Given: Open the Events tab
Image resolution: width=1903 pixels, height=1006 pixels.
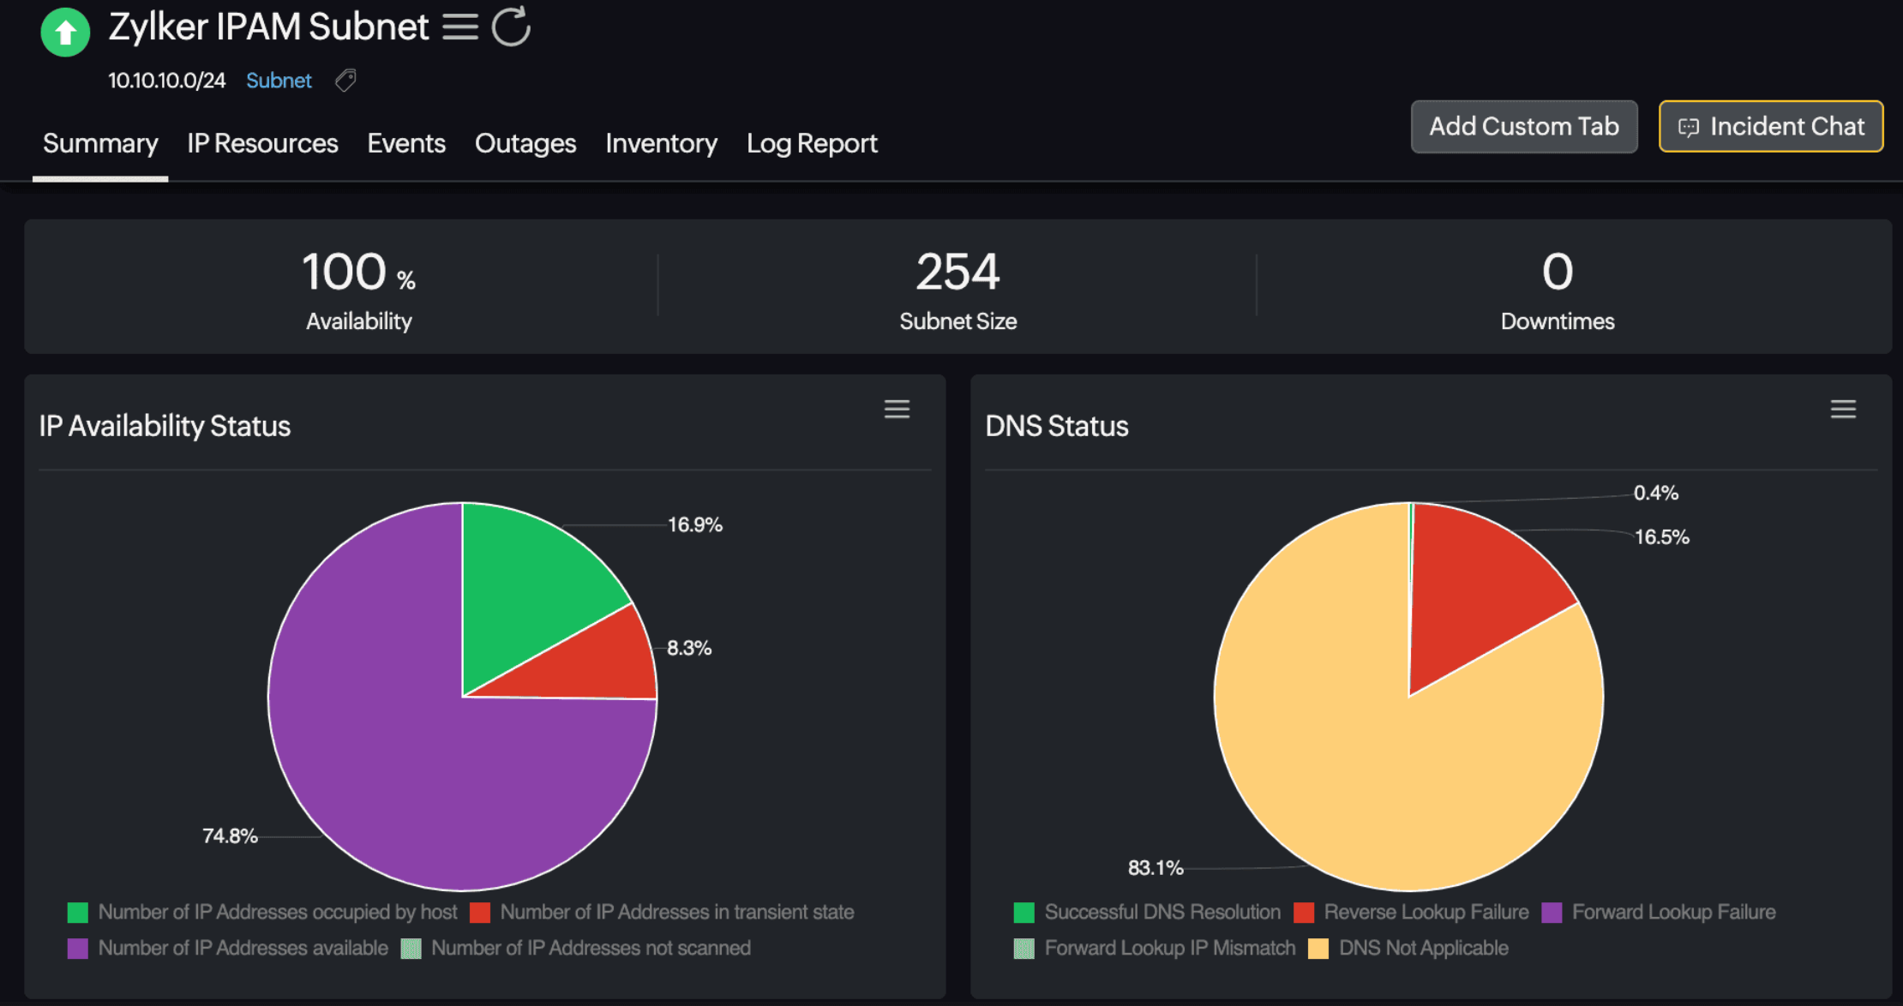Looking at the screenshot, I should click(406, 143).
